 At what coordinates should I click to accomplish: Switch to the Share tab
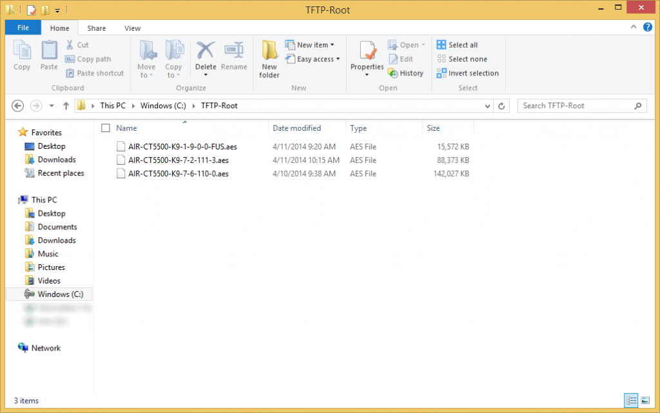click(x=96, y=28)
